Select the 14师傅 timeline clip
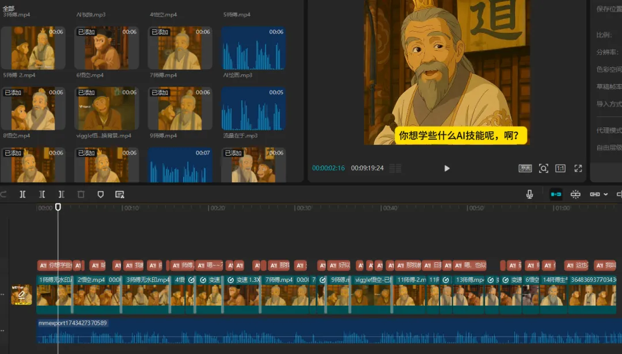The image size is (622, 354). 554,295
